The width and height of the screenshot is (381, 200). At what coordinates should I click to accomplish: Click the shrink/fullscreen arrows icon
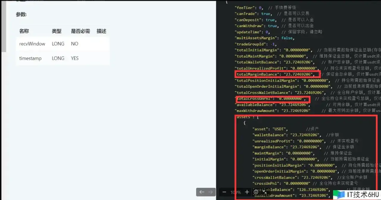click(265, 192)
